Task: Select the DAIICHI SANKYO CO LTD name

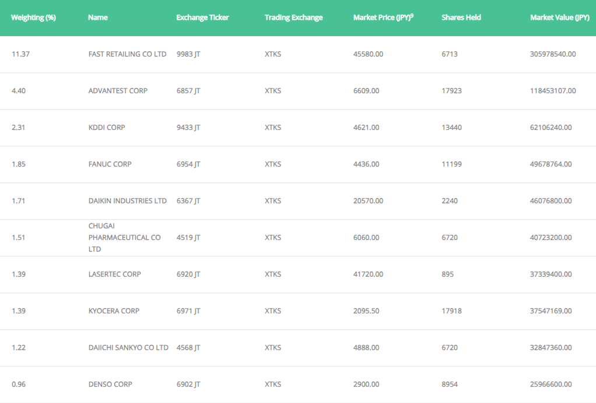Action: (128, 348)
